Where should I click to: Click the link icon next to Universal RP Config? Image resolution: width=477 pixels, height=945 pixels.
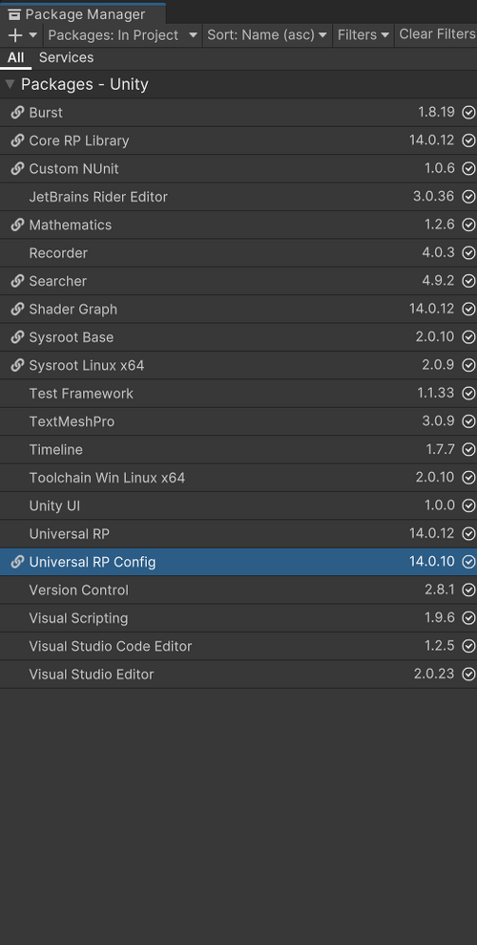[17, 562]
